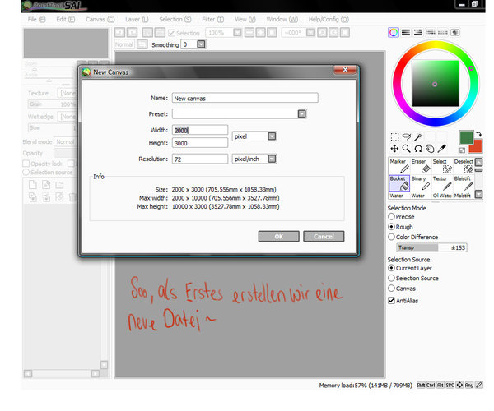The image size is (494, 411).
Task: Select Precise selection mode
Action: pos(401,217)
